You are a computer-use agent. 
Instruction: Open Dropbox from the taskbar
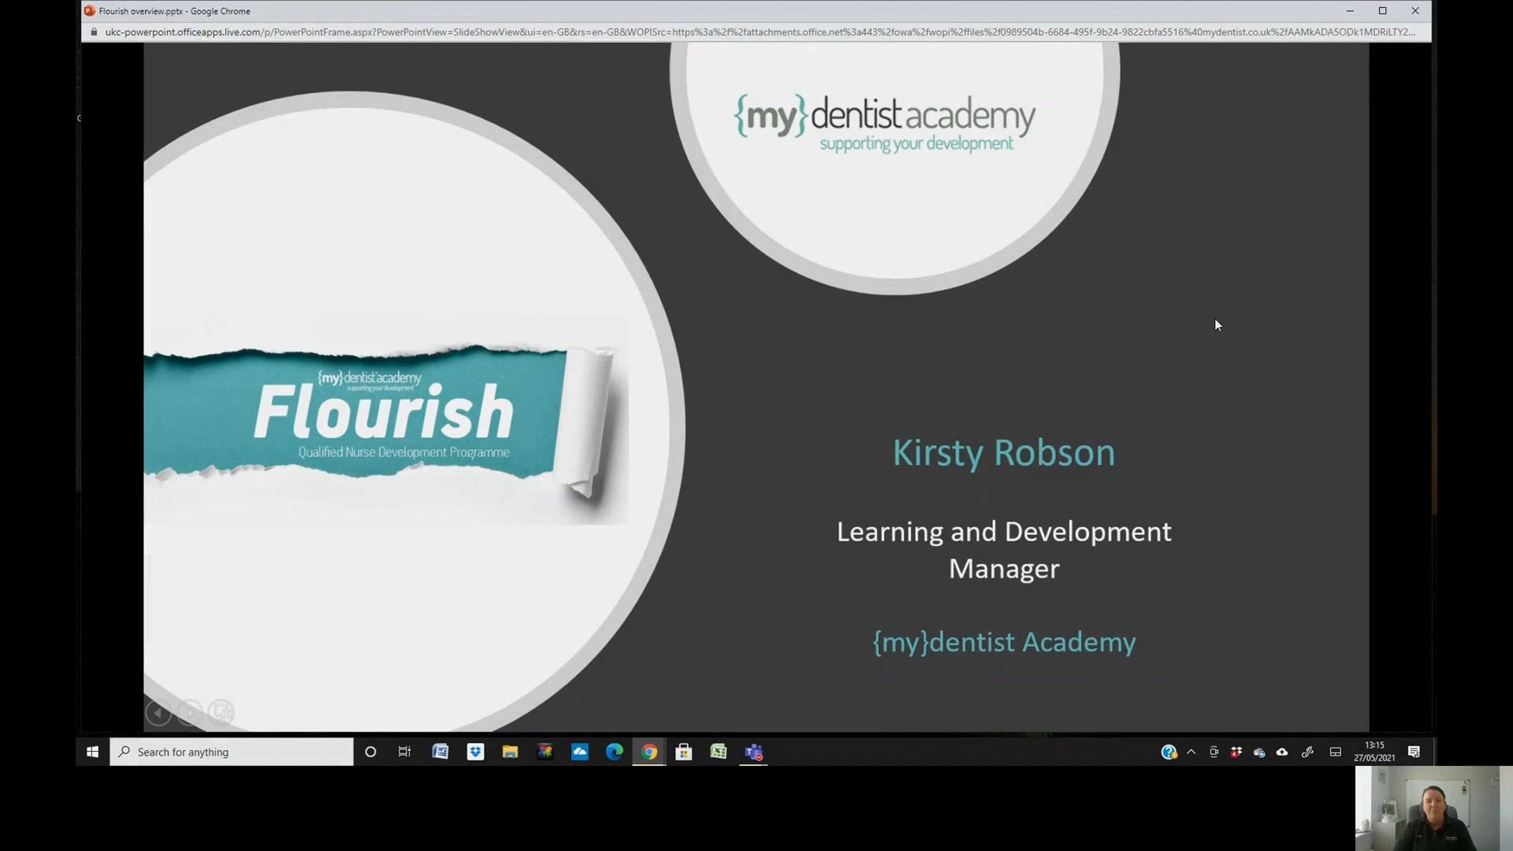pyautogui.click(x=475, y=751)
